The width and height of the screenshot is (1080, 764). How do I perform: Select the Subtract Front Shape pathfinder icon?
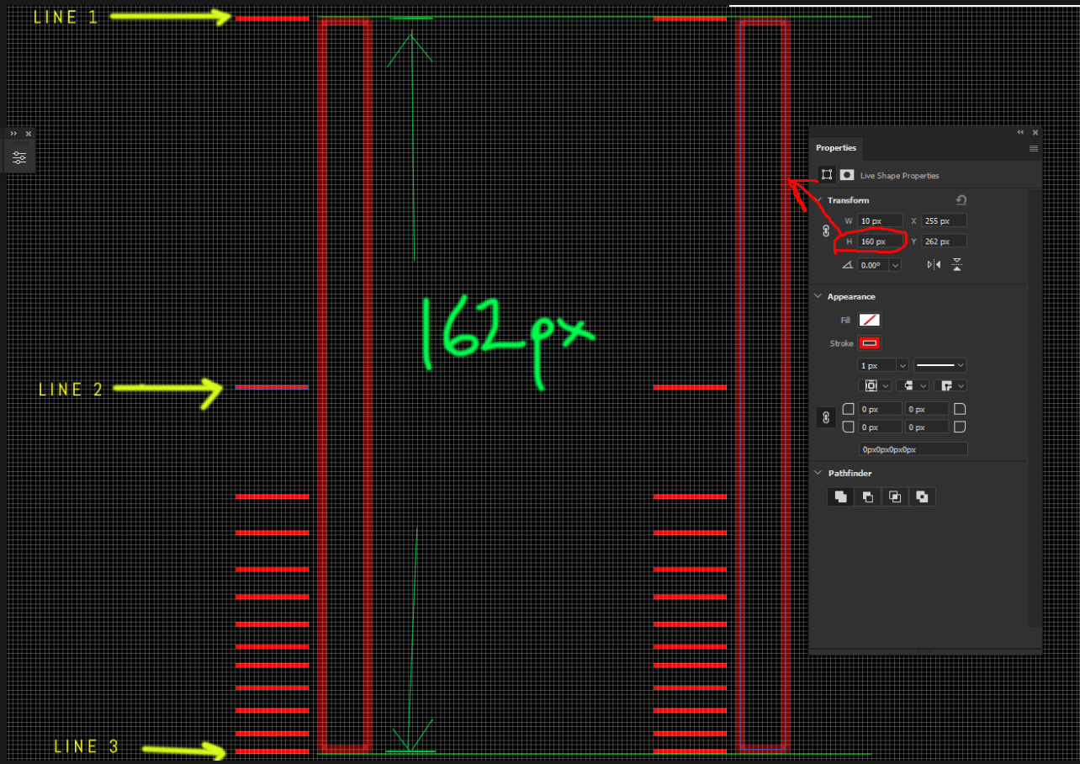click(867, 496)
